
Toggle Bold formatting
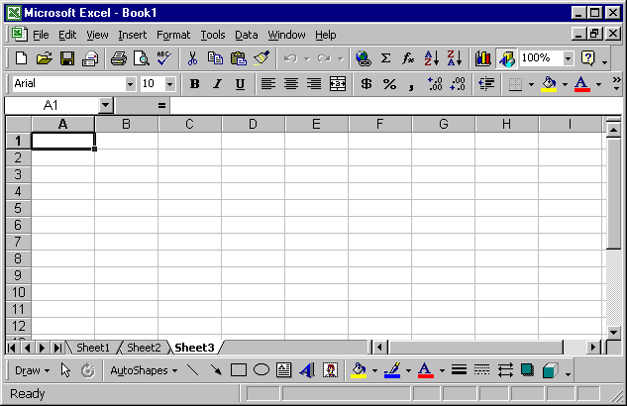[x=195, y=84]
